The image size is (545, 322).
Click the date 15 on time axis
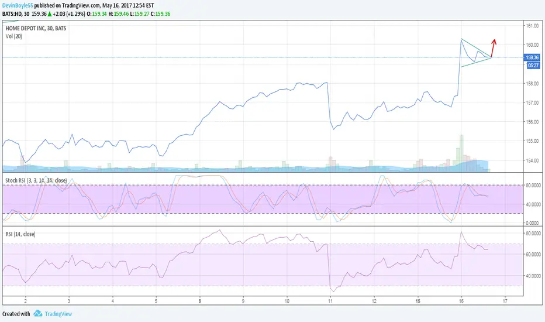click(x=418, y=301)
